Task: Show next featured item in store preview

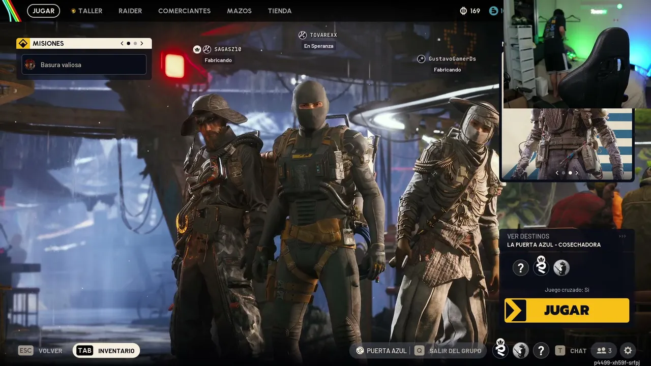Action: 577,173
